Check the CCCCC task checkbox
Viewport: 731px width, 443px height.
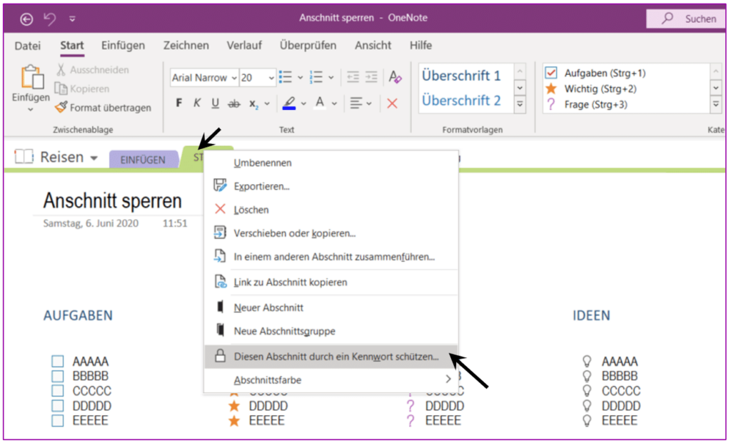pyautogui.click(x=57, y=391)
